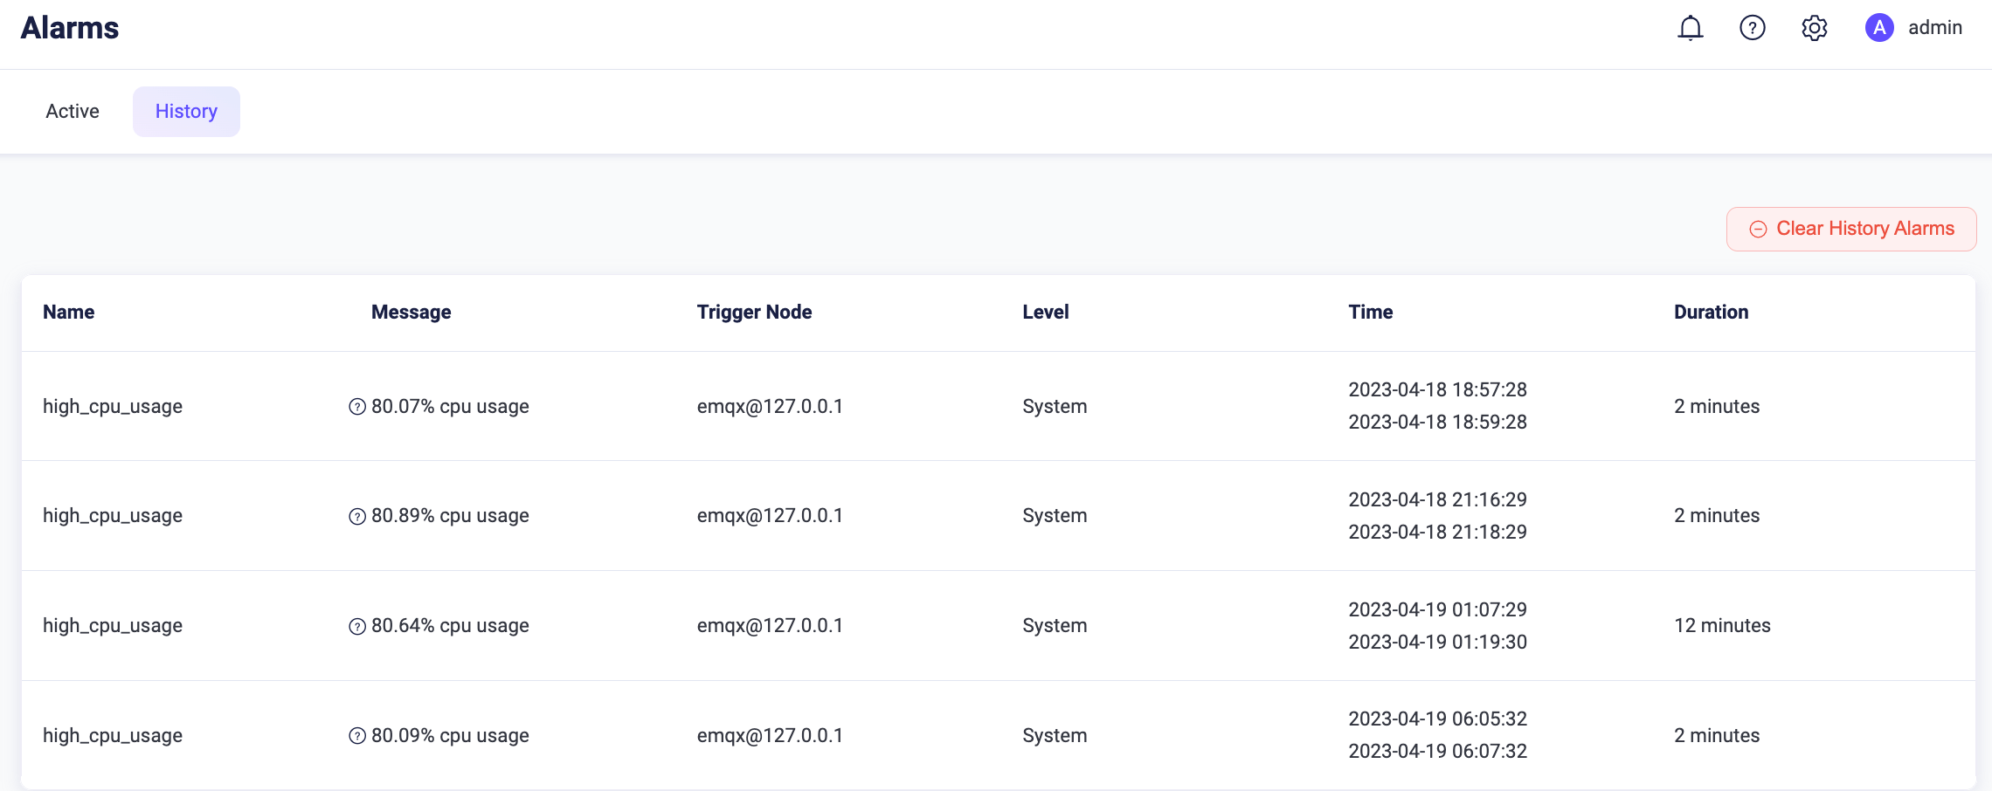The image size is (1992, 791).
Task: Click info icon beside 80.64% cpu usage
Action: pos(356,627)
